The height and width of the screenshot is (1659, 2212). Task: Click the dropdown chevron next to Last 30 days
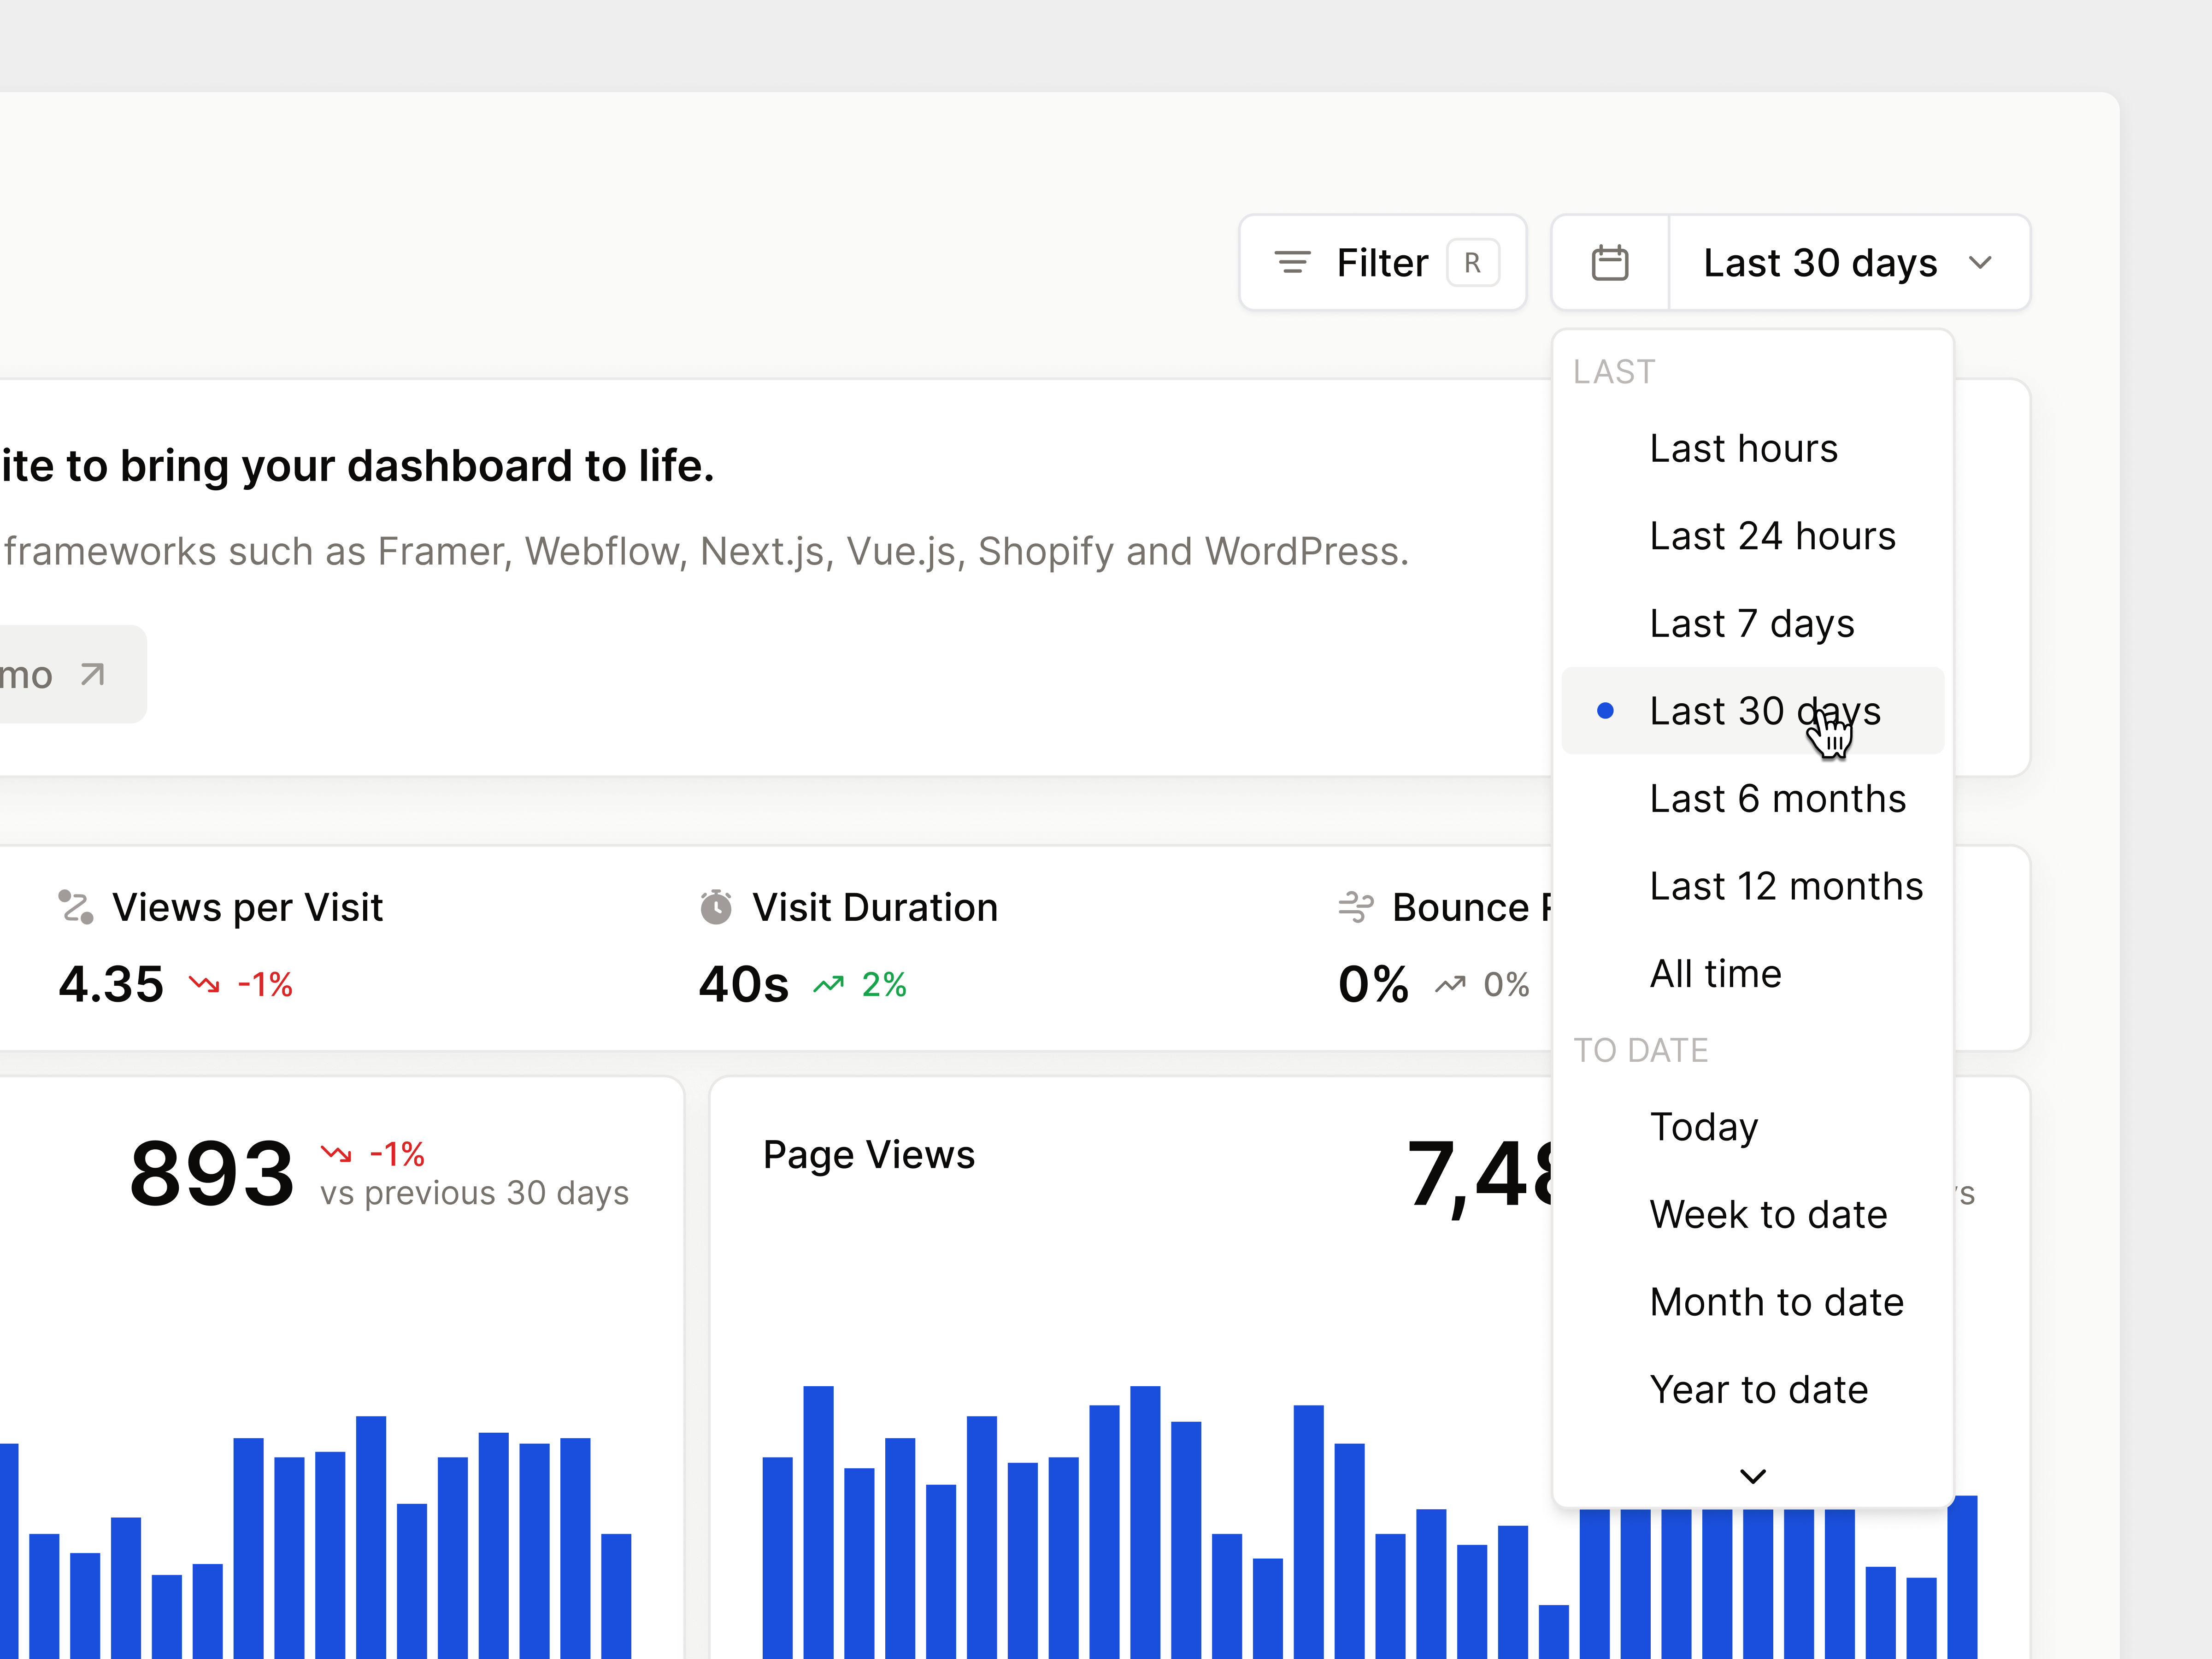click(1980, 263)
